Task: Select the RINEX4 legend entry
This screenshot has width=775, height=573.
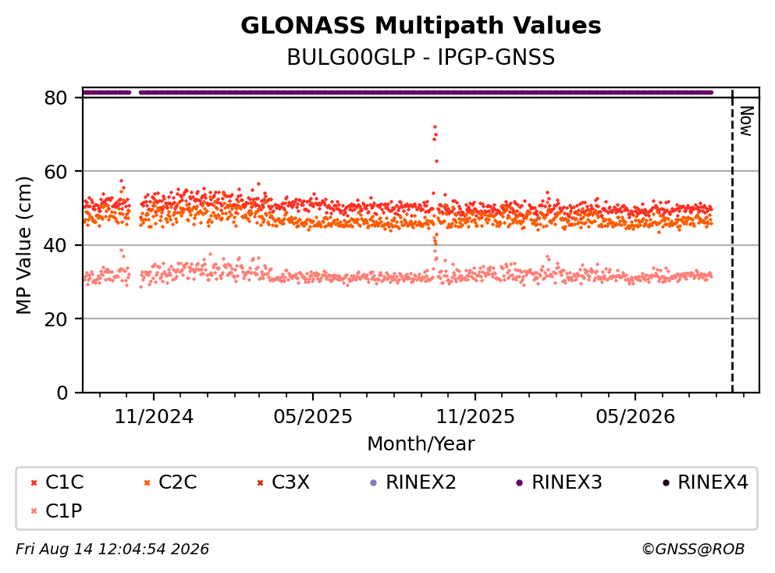Action: point(706,482)
